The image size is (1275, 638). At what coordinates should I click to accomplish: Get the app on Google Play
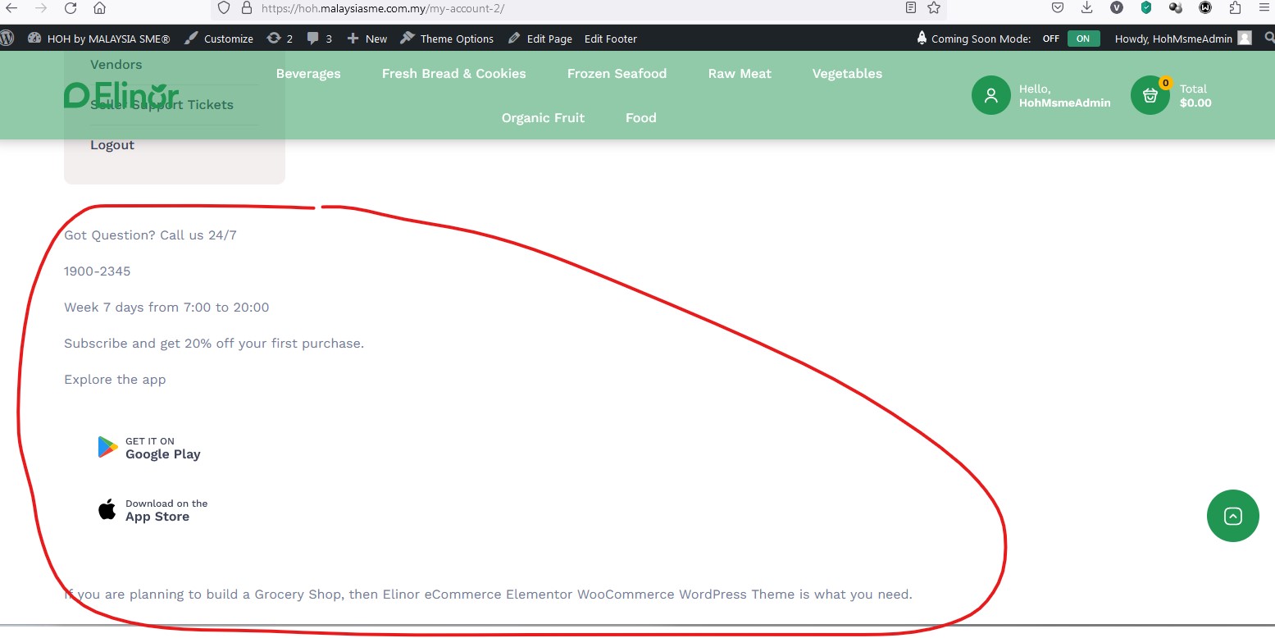coord(149,448)
